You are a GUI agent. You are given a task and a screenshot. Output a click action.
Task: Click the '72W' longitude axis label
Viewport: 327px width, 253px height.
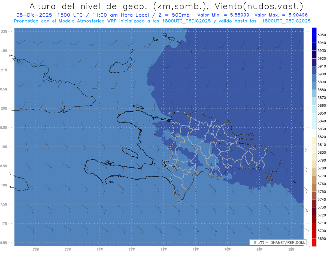coord(164,250)
